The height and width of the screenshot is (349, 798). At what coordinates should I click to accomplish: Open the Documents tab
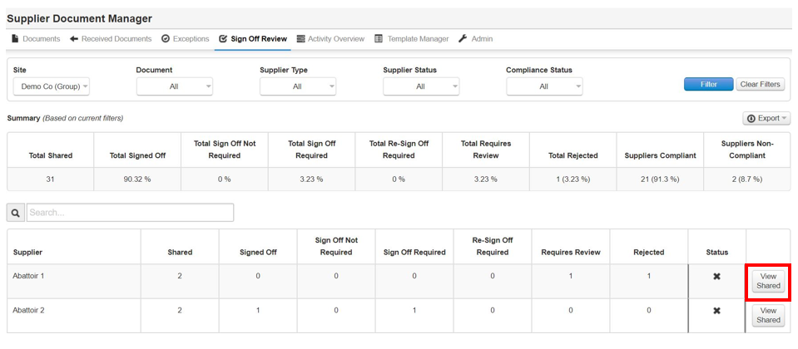click(36, 38)
